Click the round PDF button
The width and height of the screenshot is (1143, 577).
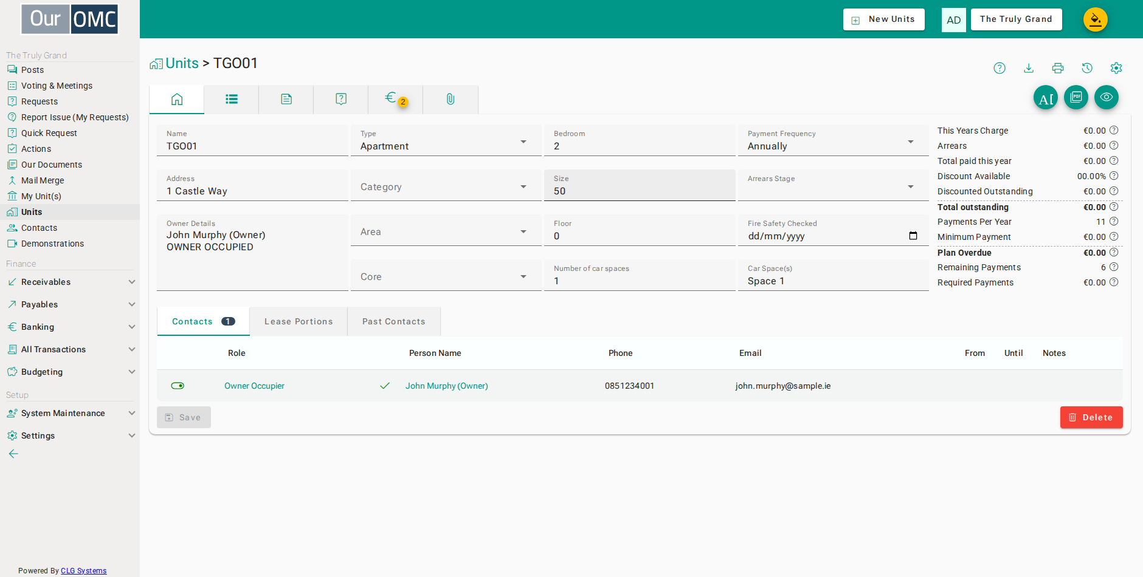click(1076, 97)
